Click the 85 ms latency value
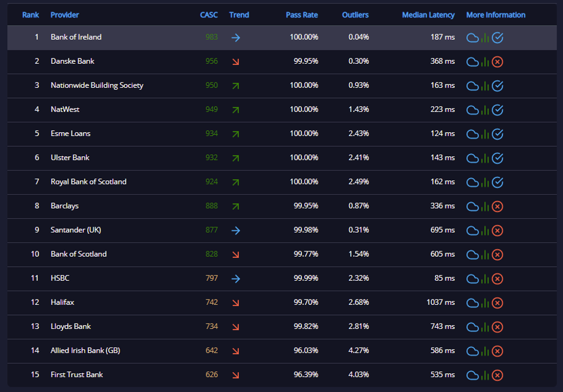The image size is (563, 392). [x=445, y=278]
